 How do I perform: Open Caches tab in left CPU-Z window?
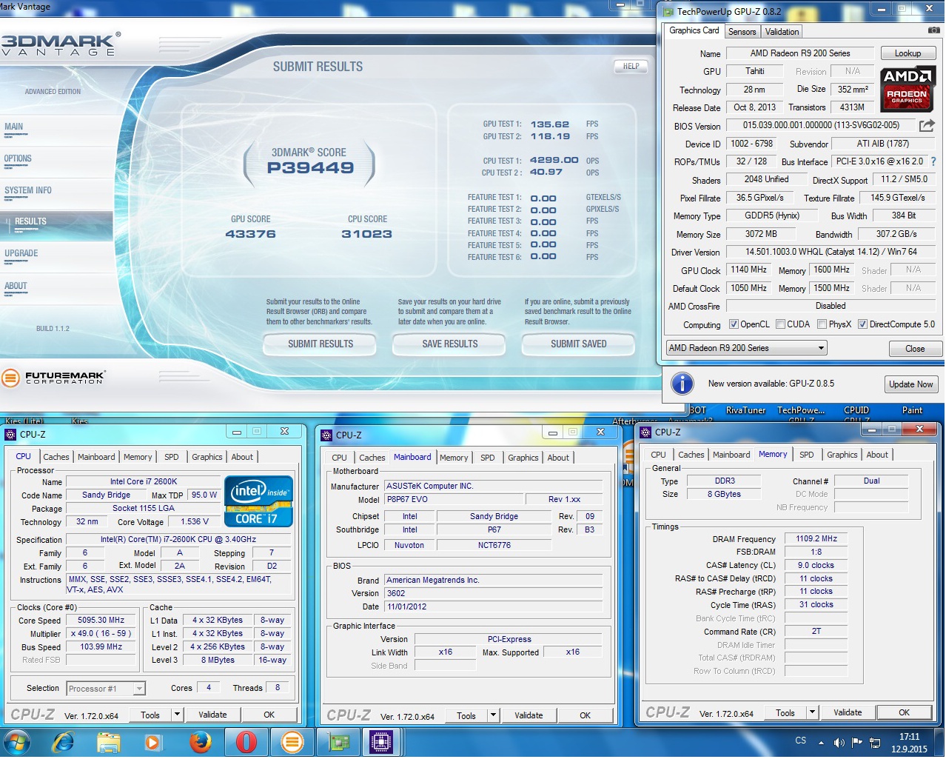coord(56,457)
